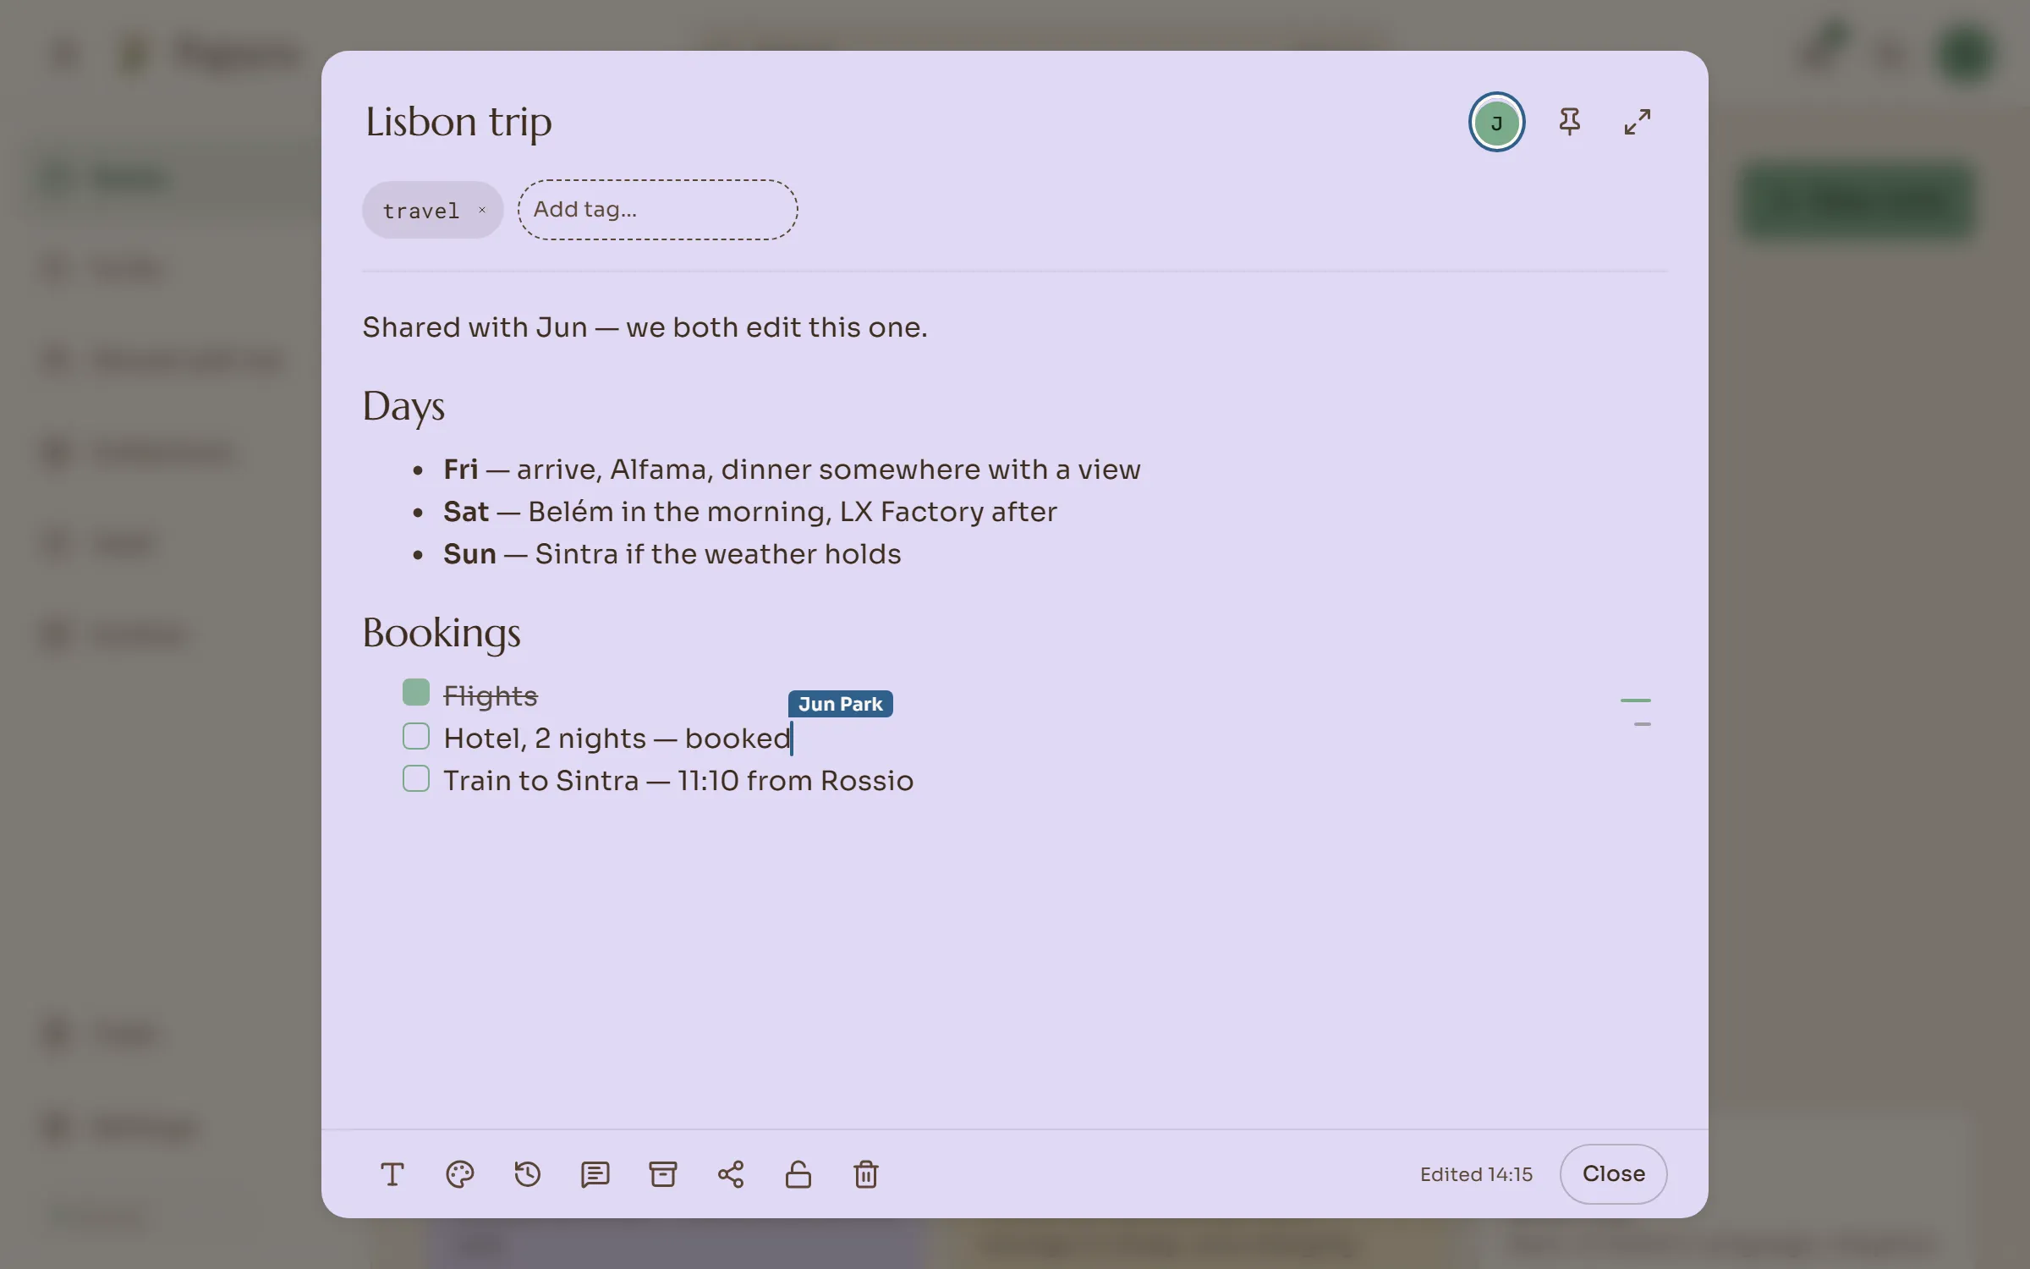Click collaborator avatar J
The width and height of the screenshot is (2030, 1269).
(x=1496, y=123)
